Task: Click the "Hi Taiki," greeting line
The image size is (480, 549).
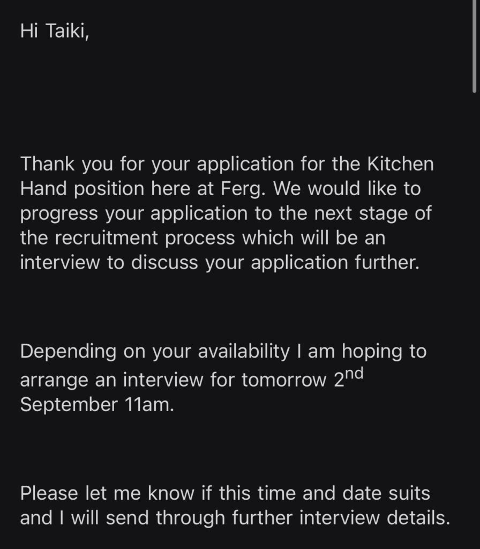Action: pyautogui.click(x=55, y=31)
